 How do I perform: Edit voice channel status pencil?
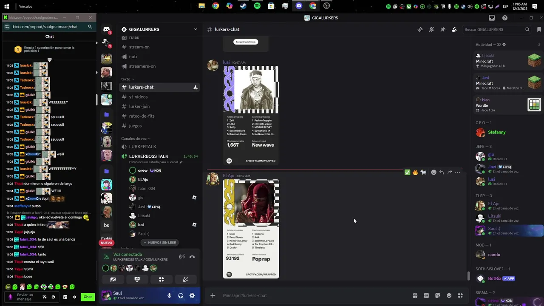click(181, 162)
